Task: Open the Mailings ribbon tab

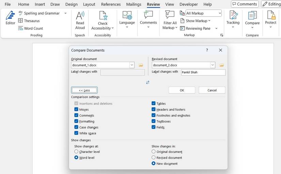Action: click(x=134, y=4)
